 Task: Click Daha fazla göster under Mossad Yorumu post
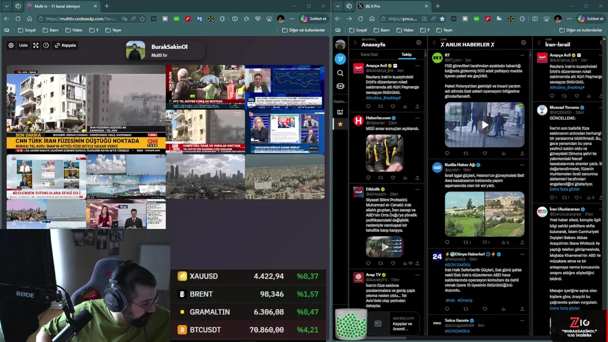565,189
